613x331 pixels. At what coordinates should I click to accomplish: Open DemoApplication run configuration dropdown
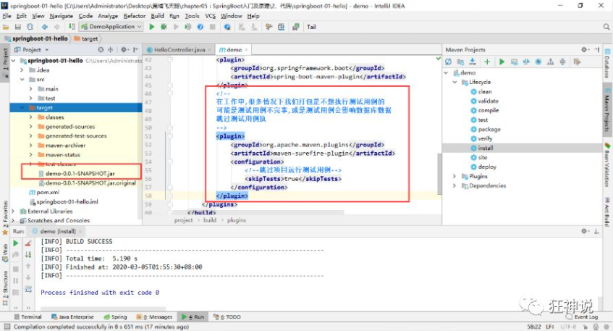click(x=111, y=27)
